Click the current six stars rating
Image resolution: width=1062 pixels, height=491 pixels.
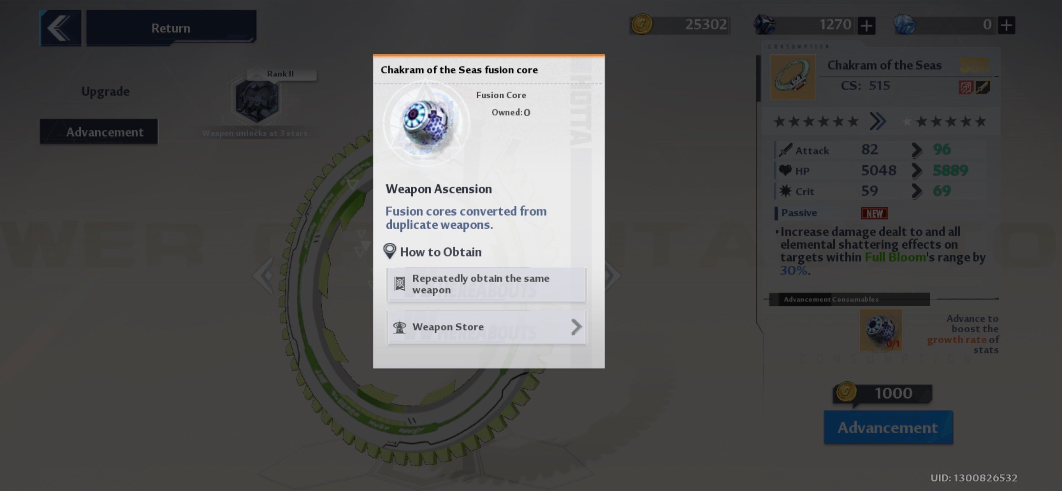pyautogui.click(x=816, y=121)
